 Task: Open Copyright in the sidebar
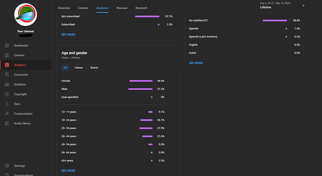point(21,94)
